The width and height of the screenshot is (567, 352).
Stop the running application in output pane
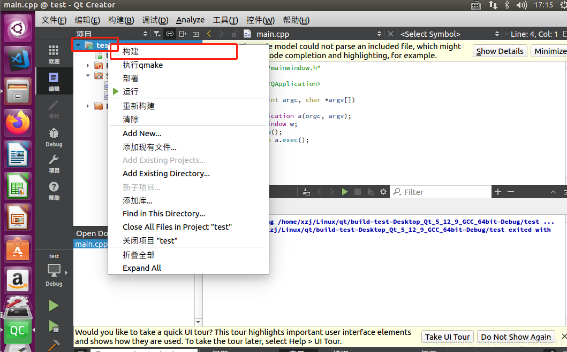point(358,192)
